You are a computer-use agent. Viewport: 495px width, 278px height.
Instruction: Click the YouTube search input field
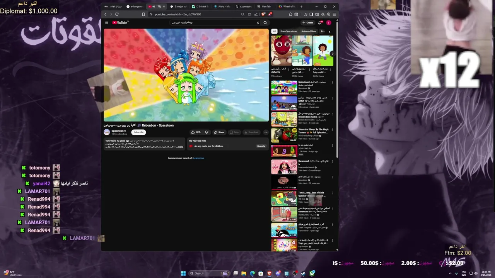point(213,22)
